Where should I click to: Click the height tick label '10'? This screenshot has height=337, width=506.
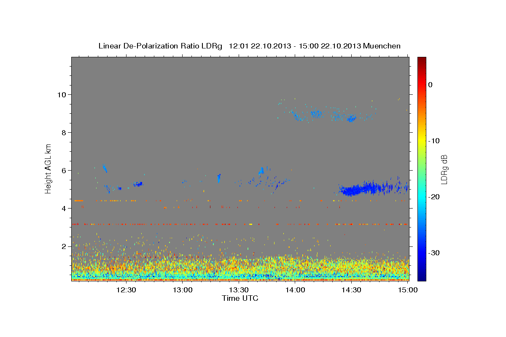click(x=62, y=94)
